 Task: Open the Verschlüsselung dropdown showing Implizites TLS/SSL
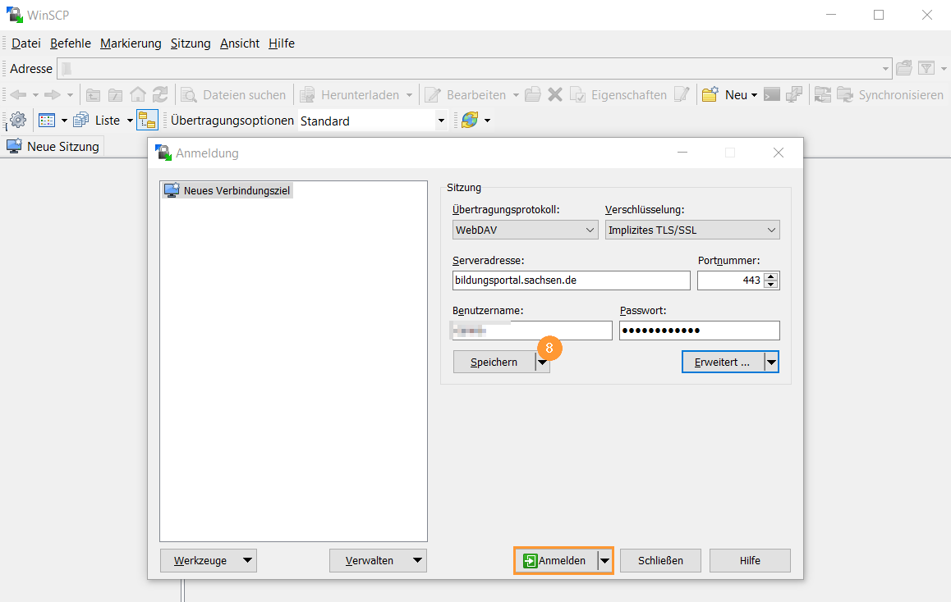691,230
